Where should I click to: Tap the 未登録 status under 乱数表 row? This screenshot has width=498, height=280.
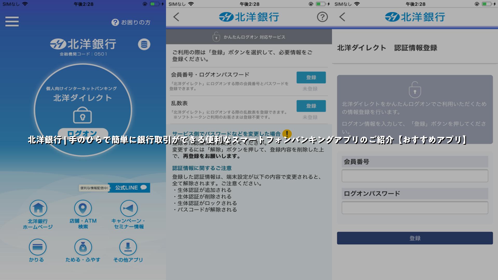310,117
